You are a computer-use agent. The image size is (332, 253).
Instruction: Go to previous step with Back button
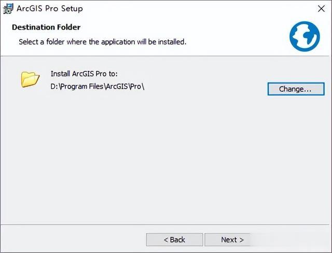(174, 240)
